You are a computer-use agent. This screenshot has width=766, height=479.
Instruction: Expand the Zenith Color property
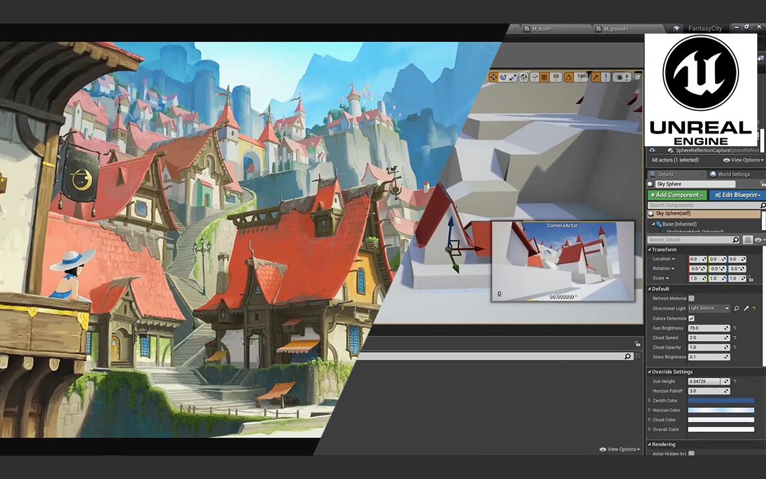tap(648, 401)
